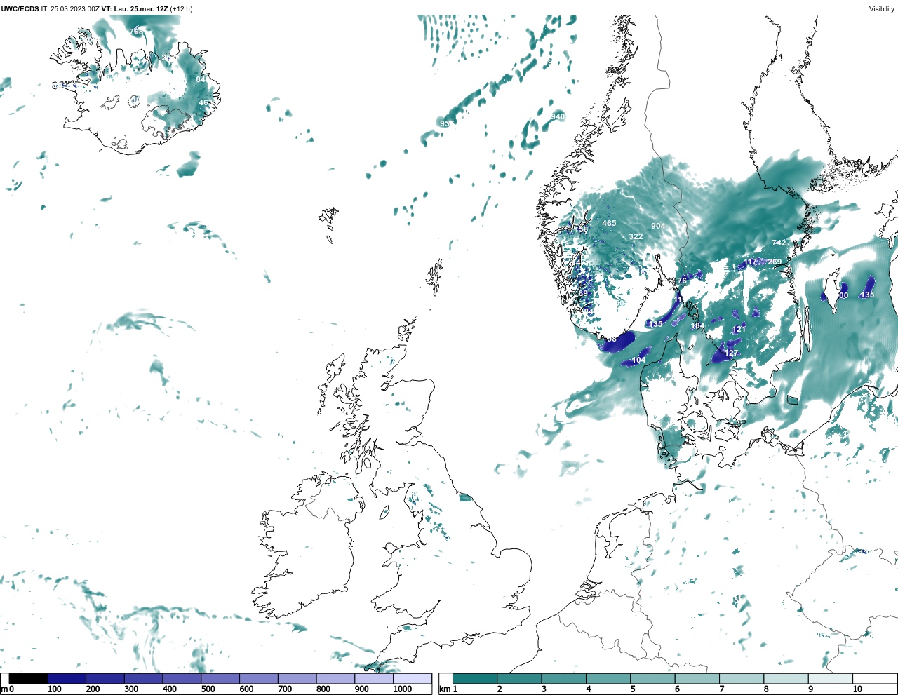Click the '117' value over central Sweden
Image resolution: width=898 pixels, height=695 pixels.
[x=751, y=262]
